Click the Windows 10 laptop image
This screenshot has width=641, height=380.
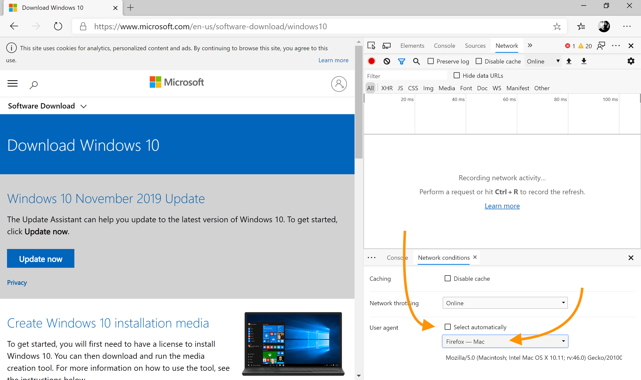click(293, 343)
